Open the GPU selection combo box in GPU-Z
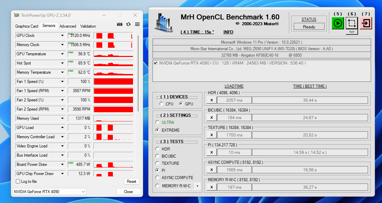The image size is (382, 203). click(50, 192)
